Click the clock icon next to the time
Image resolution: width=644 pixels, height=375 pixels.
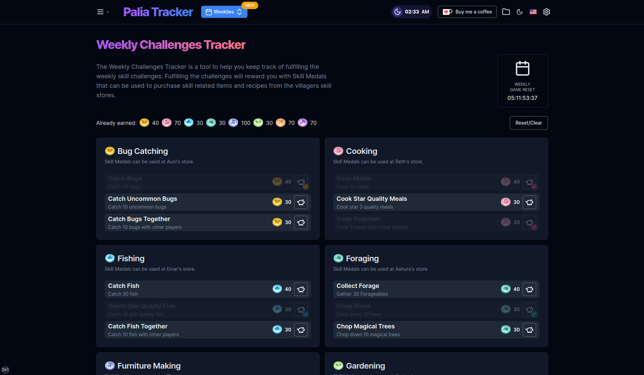click(398, 12)
